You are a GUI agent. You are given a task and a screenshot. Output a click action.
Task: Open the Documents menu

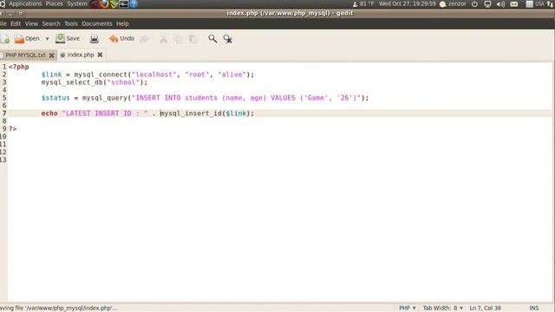point(97,23)
